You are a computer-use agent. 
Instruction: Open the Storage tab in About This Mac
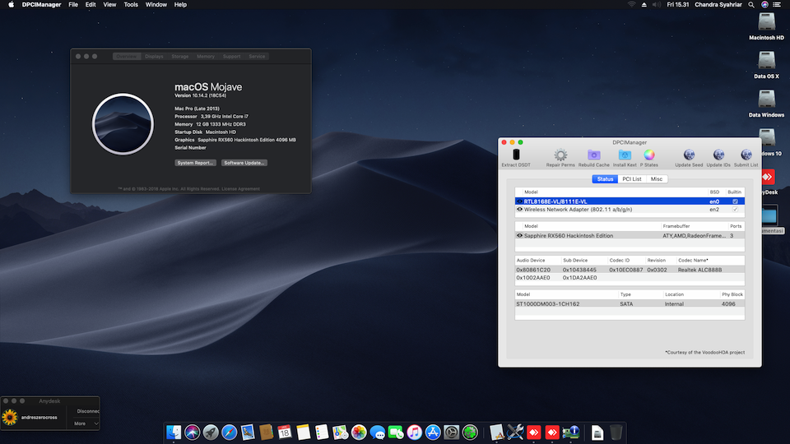tap(180, 57)
